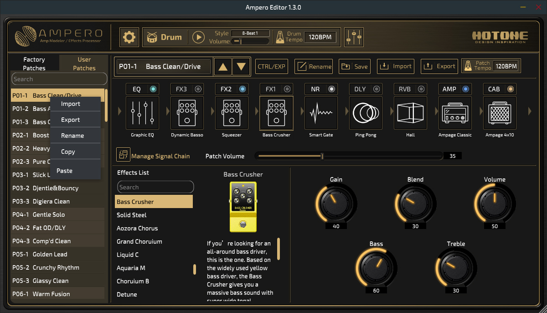Click the Bass knob
This screenshot has height=313, width=547.
(376, 267)
